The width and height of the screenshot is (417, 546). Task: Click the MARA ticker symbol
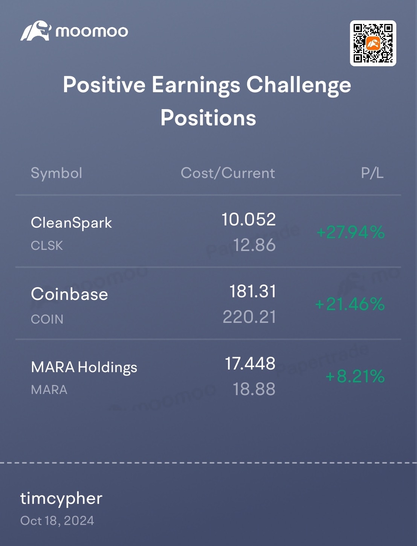coord(49,390)
